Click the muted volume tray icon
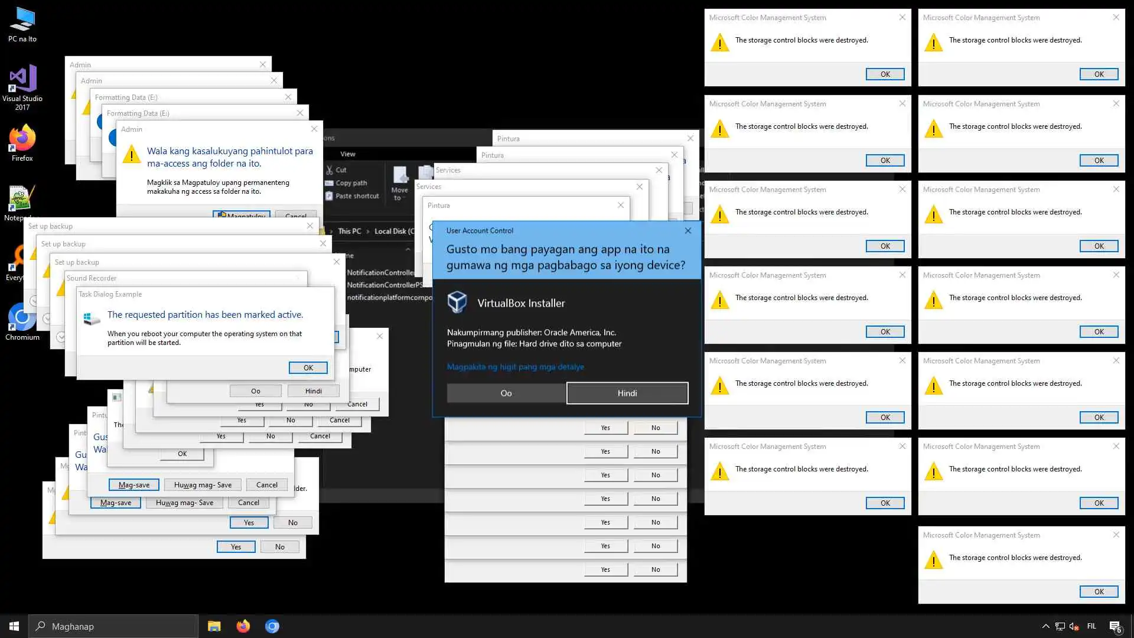 click(1074, 626)
